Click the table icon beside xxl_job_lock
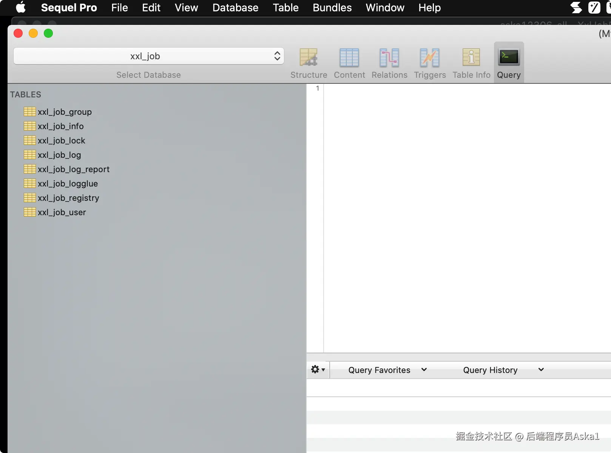The height and width of the screenshot is (453, 611). 29,140
